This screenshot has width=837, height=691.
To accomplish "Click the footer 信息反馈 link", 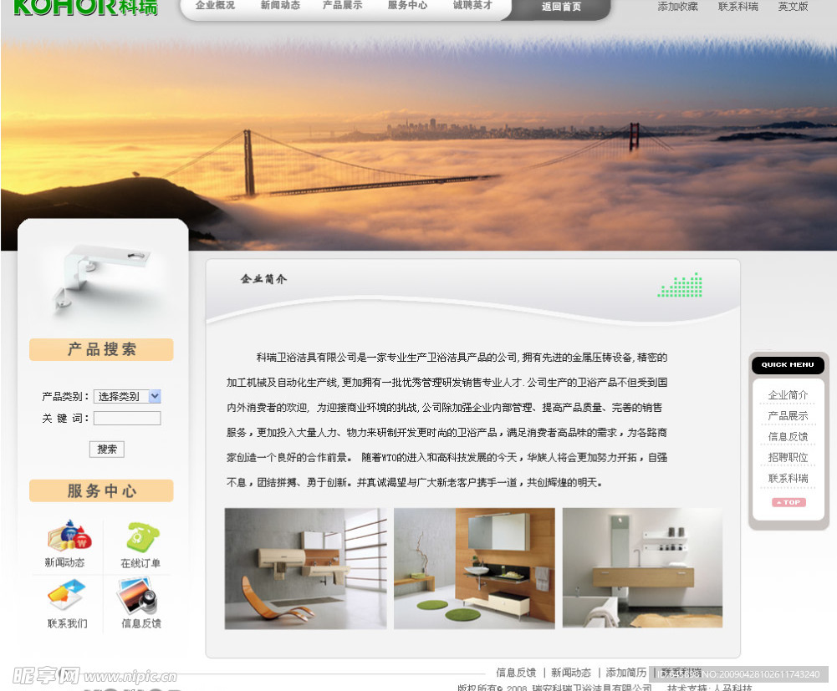I will pyautogui.click(x=516, y=673).
